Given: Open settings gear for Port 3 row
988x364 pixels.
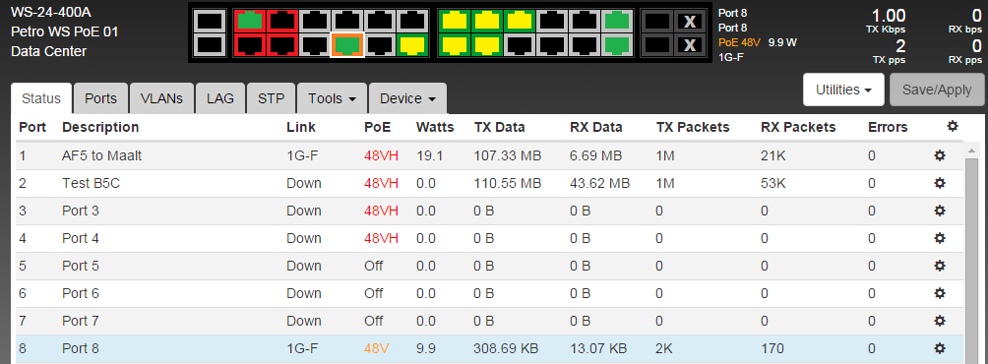Looking at the screenshot, I should [940, 211].
